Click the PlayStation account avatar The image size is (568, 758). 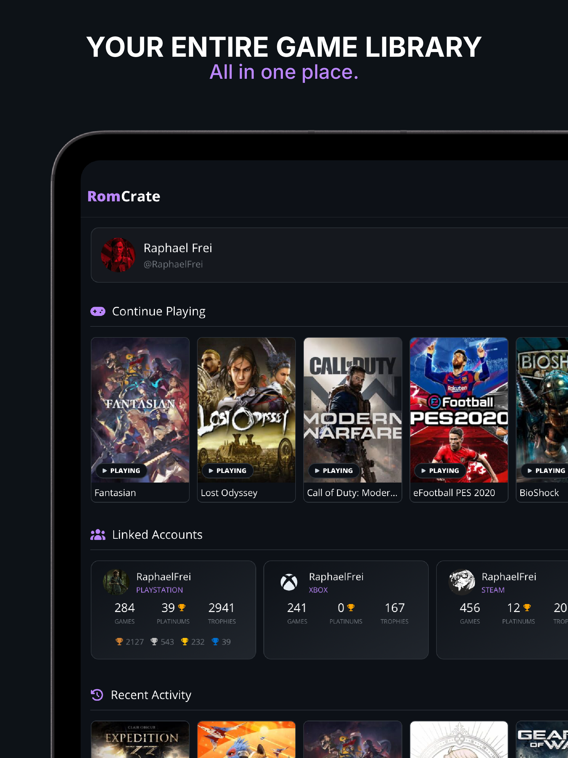116,582
